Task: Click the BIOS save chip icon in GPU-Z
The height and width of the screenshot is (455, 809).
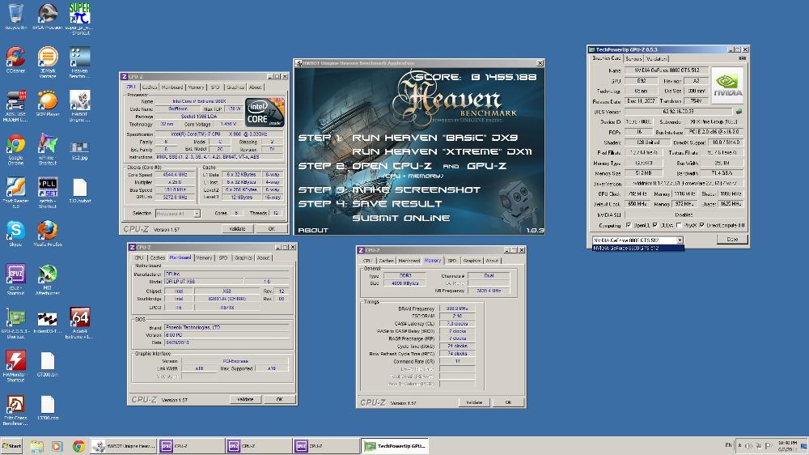Action: pyautogui.click(x=739, y=111)
